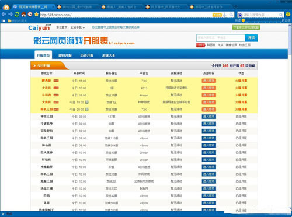292x217 pixels.
Task: Click the blue 搜索 button
Action: (x=251, y=38)
